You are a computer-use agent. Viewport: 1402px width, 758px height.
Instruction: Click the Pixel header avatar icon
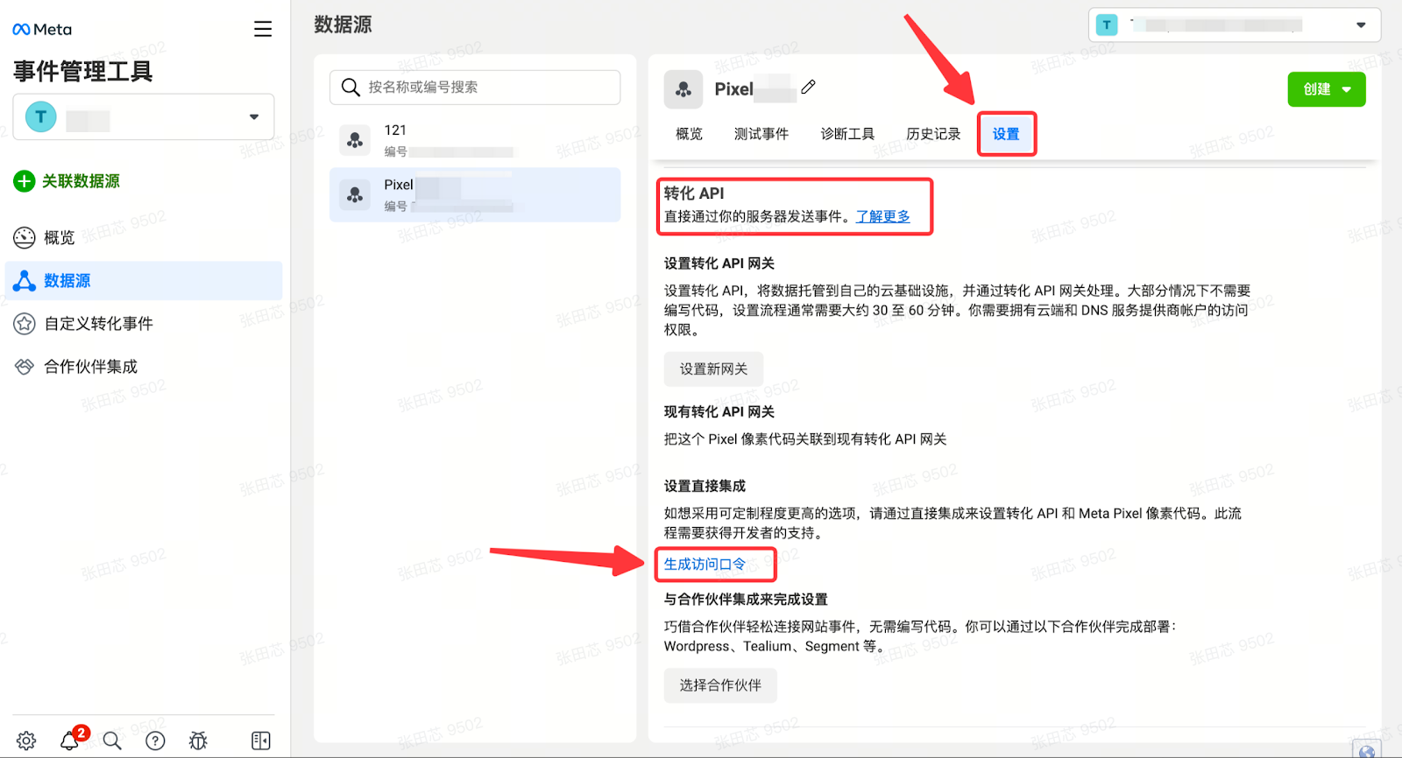point(683,89)
